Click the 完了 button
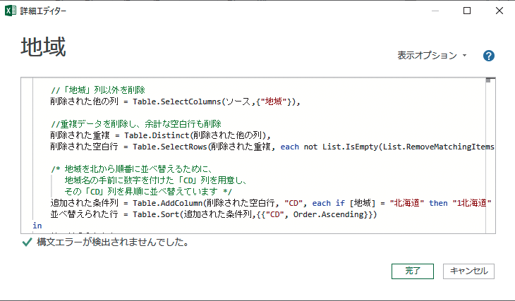Viewport: 515px width, 301px height. tap(413, 271)
